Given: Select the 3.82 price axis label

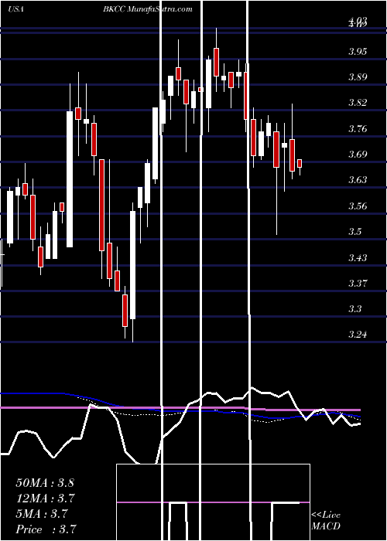Looking at the screenshot, I should pos(358,103).
